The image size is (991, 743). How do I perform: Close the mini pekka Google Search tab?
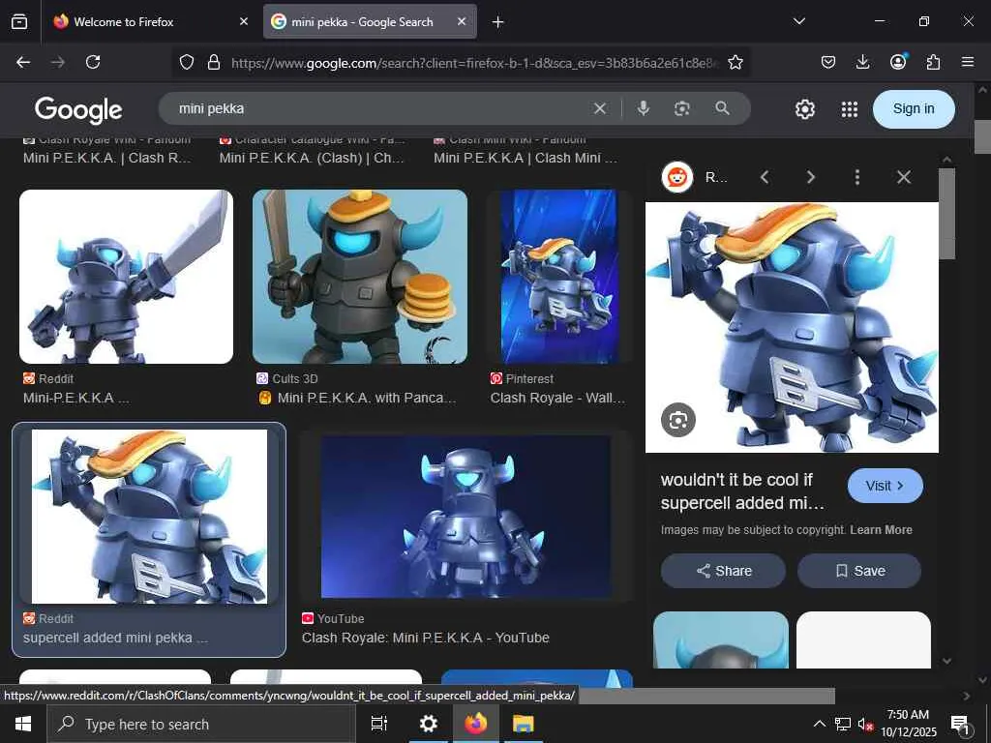point(462,21)
